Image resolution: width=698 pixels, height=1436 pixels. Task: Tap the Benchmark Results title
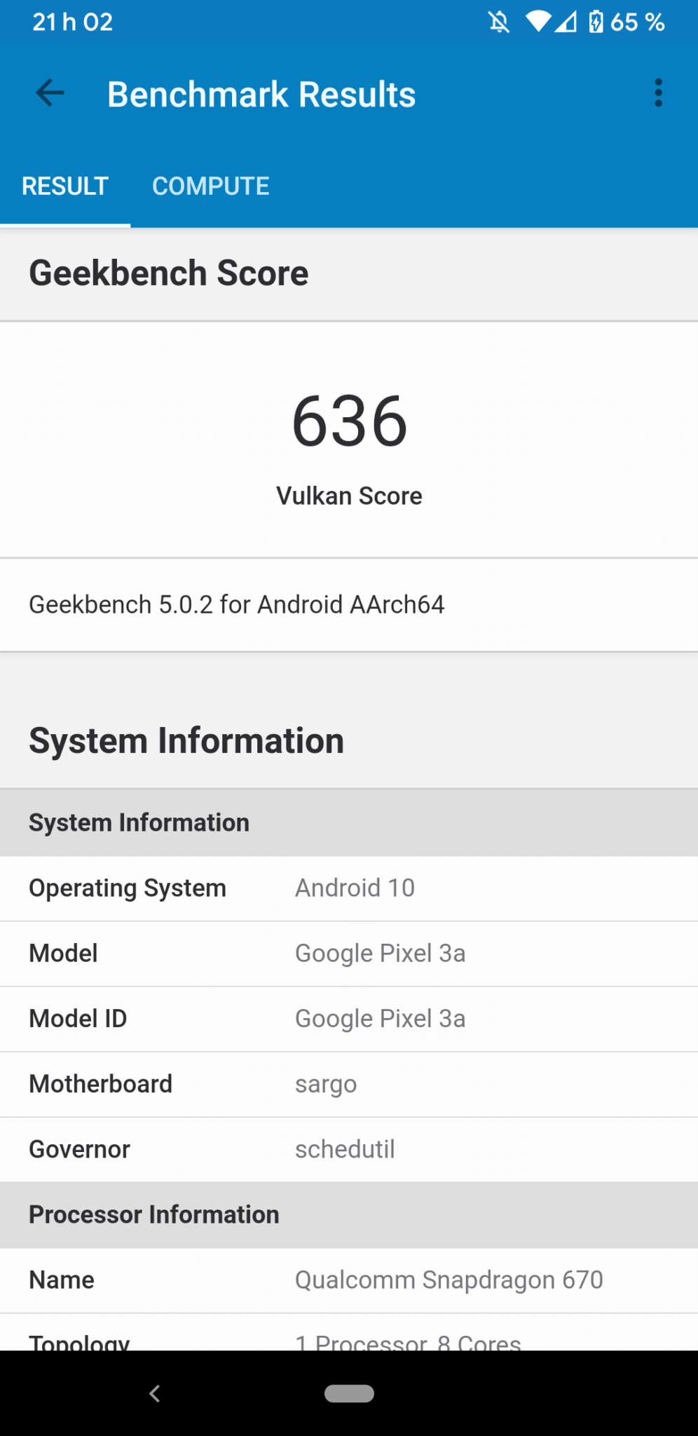(x=261, y=95)
